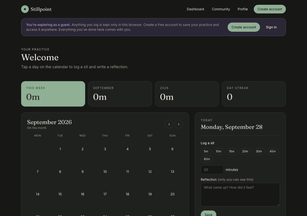Focus the minutes number input
Screen dimensions: 307x216
(212, 170)
